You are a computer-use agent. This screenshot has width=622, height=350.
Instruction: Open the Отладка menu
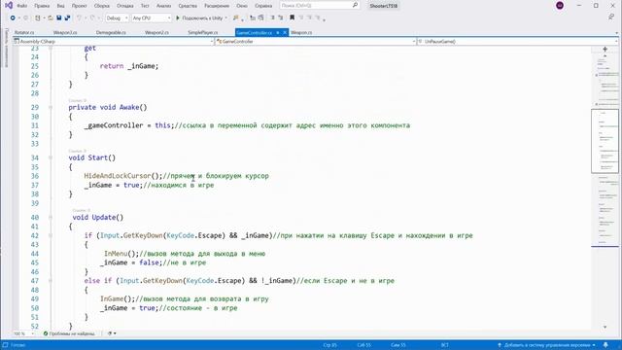(125, 6)
